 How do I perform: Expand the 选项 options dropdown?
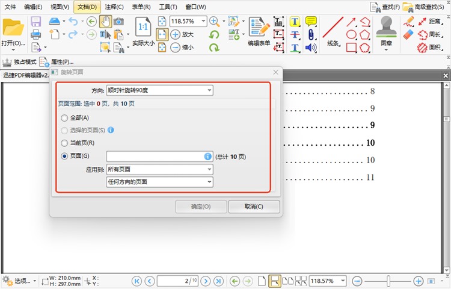tap(34, 281)
